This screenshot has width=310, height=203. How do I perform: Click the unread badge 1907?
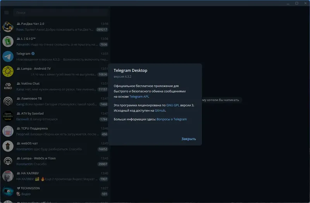(103, 179)
